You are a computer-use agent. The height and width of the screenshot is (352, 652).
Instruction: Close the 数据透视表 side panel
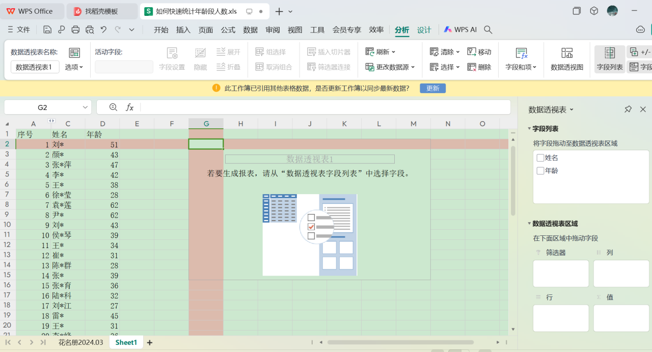coord(643,109)
